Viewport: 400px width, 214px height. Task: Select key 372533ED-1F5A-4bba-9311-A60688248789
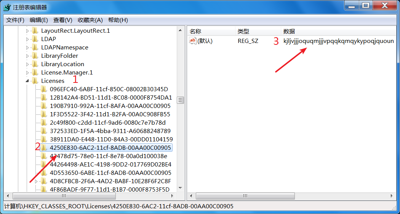pyautogui.click(x=110, y=131)
